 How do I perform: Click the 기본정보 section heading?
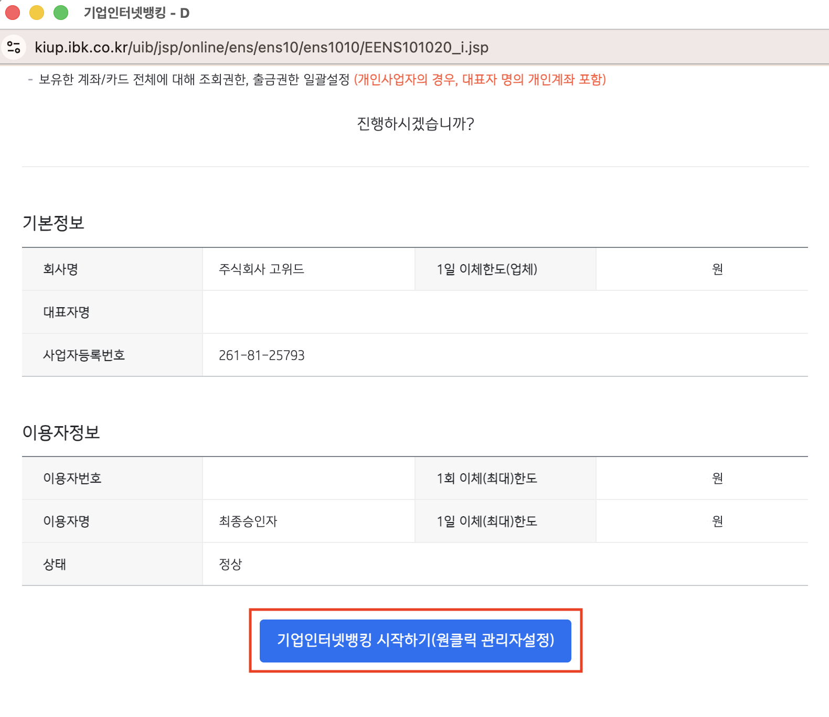coord(53,223)
